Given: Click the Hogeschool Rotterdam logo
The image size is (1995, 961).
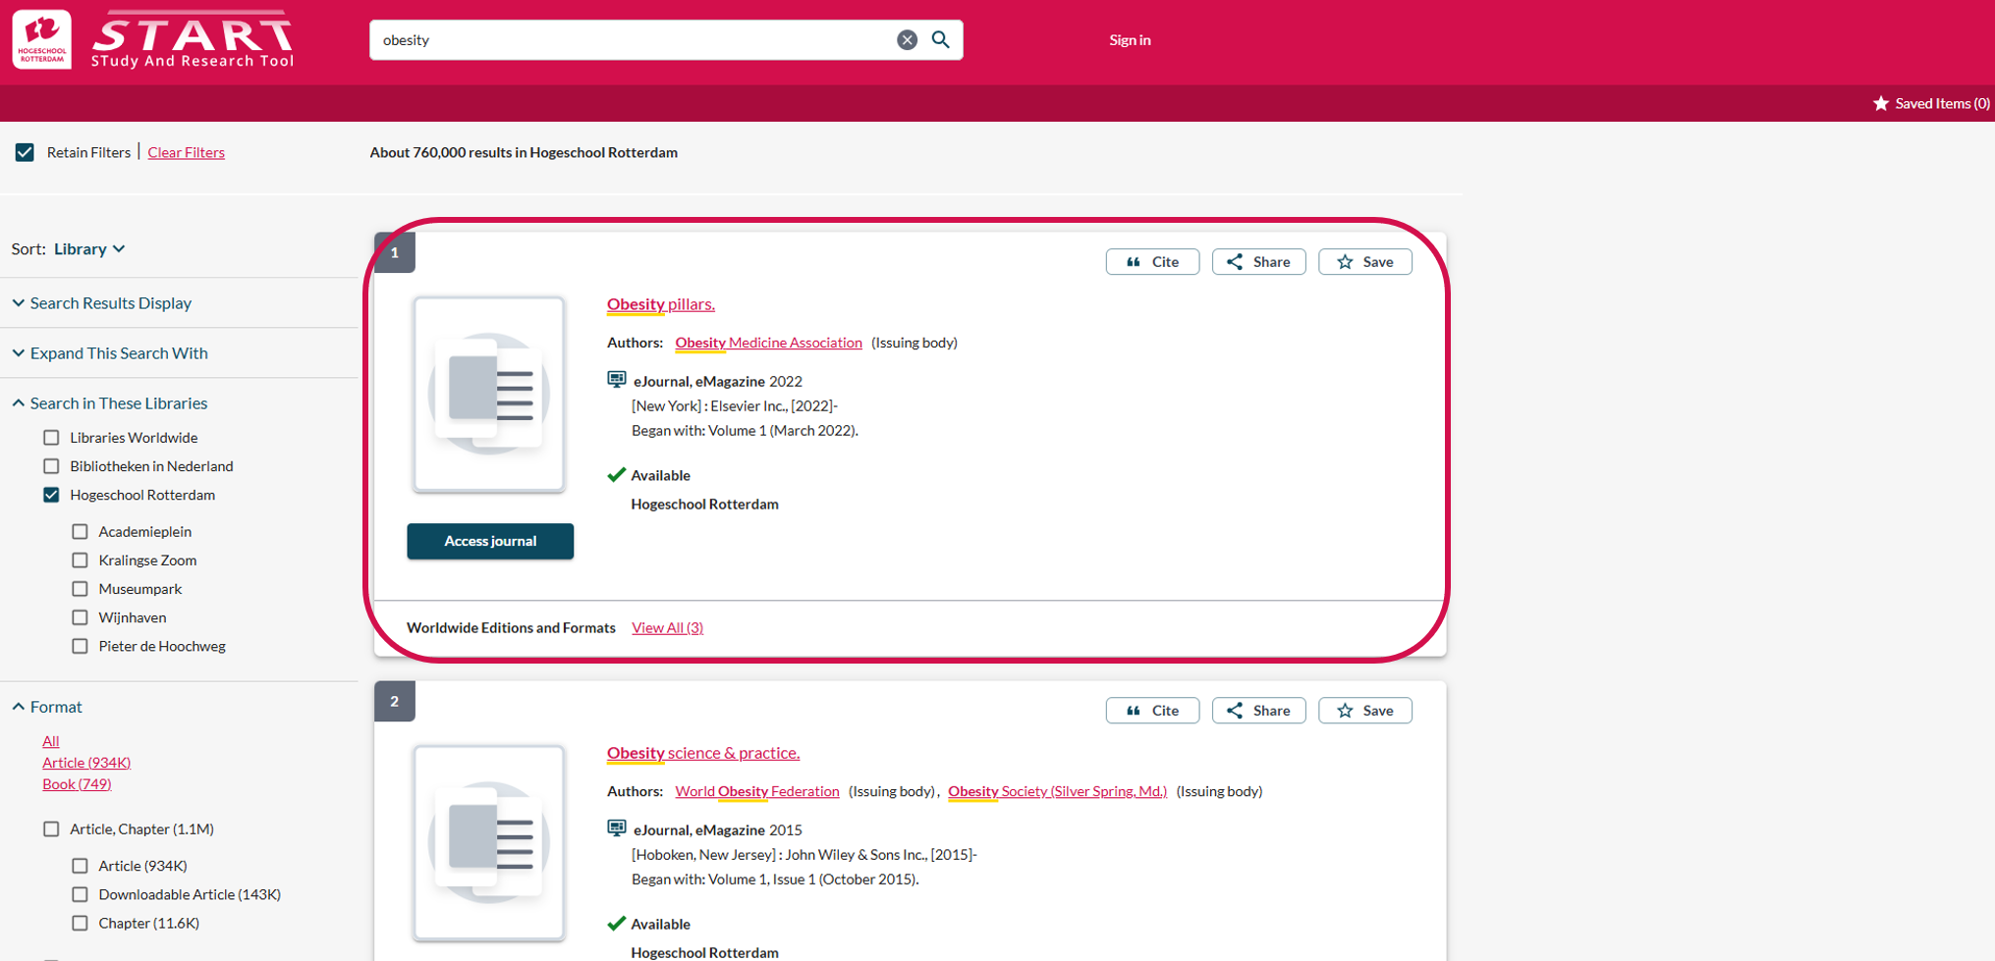Looking at the screenshot, I should [x=42, y=40].
